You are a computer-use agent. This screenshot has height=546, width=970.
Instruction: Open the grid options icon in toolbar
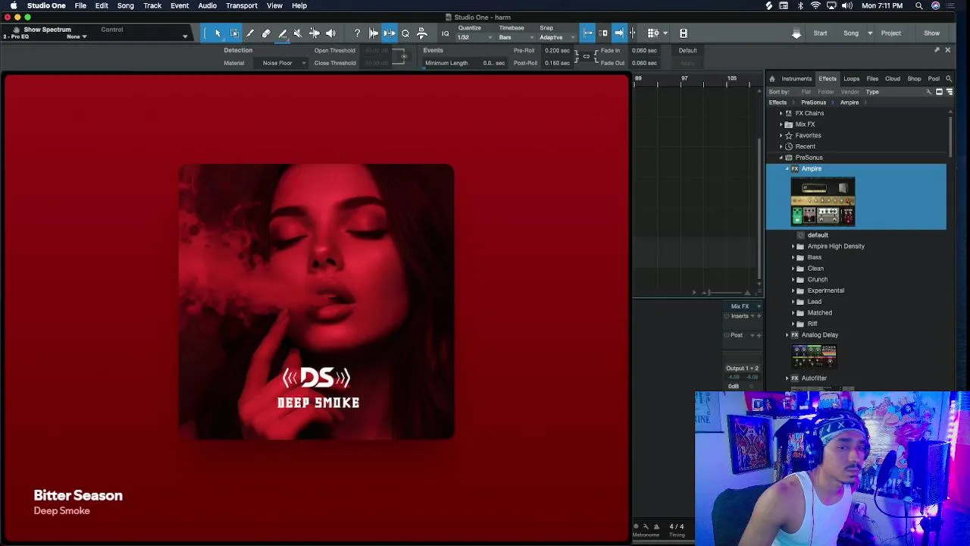(x=653, y=33)
